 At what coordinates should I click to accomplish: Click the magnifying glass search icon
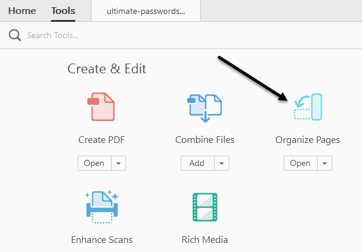(x=15, y=35)
